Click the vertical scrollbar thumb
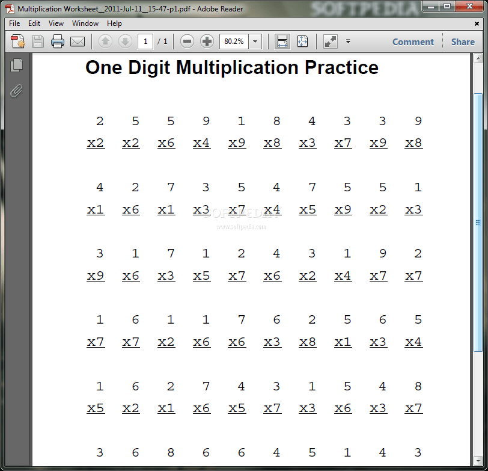488x471 pixels. tap(478, 223)
